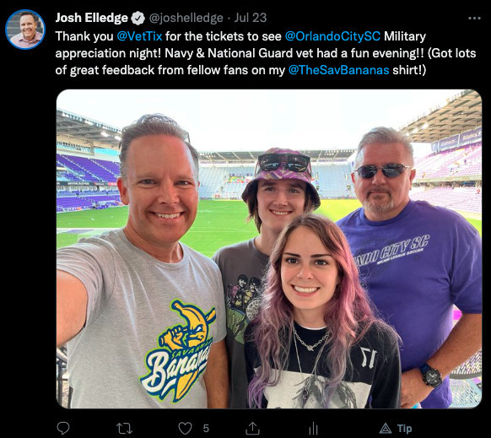Open the @TheSavBananas mention link

click(x=338, y=70)
